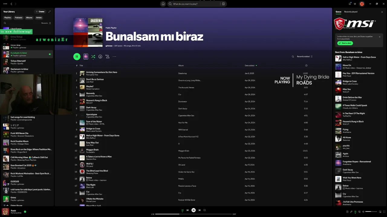The image size is (387, 217).
Task: Open Porcupine Tree artist link
Action: (x=92, y=75)
